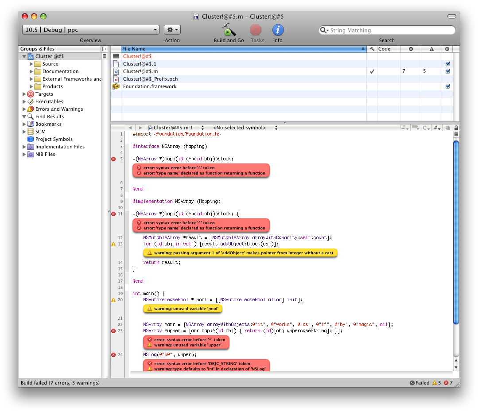478x412 pixels.
Task: Click the blue editor scrollbar thumb
Action: pos(456,232)
